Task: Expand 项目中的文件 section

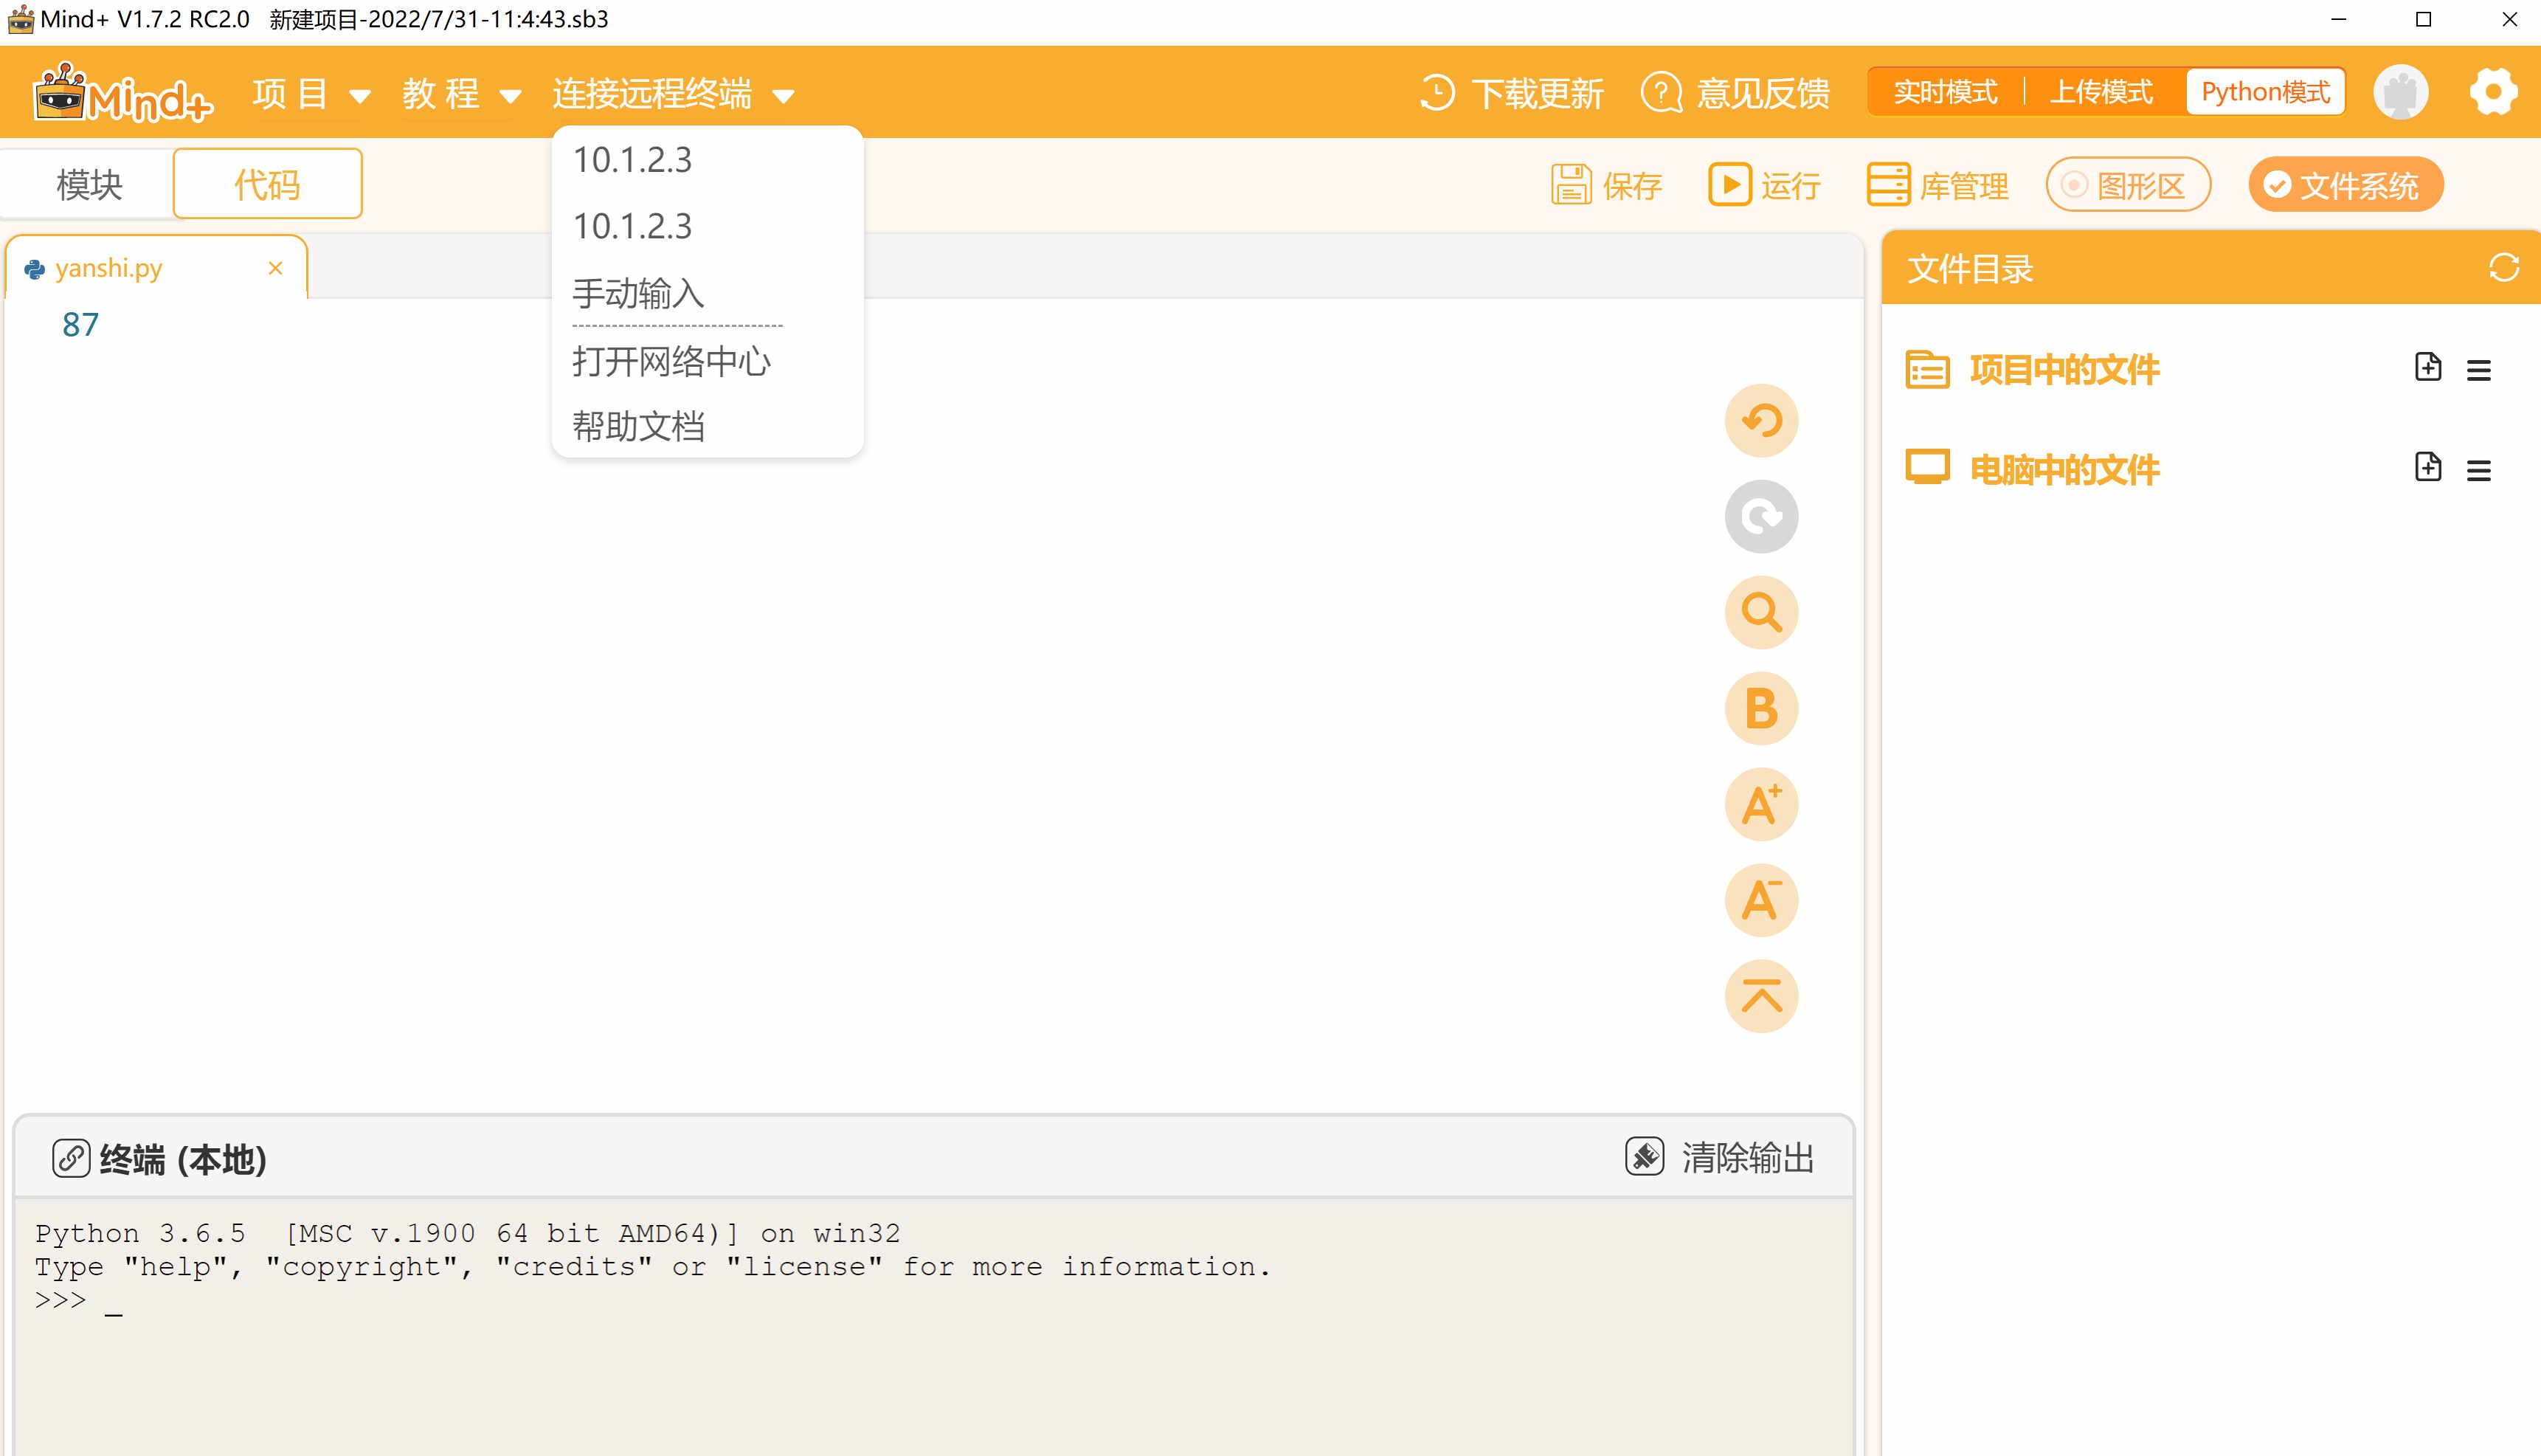Action: (2064, 370)
